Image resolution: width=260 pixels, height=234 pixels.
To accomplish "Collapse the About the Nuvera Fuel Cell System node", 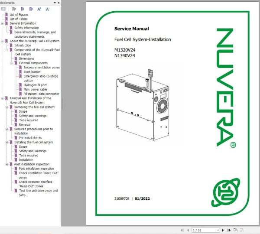I will coord(2,41).
